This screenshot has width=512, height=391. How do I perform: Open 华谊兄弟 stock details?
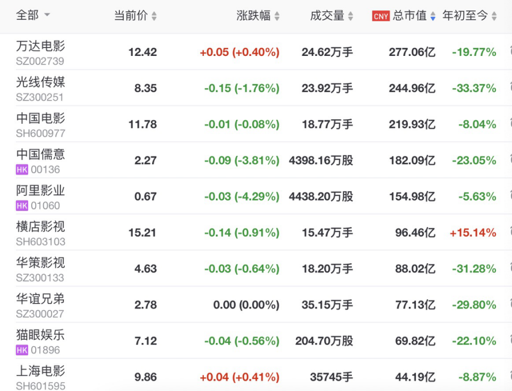click(40, 299)
